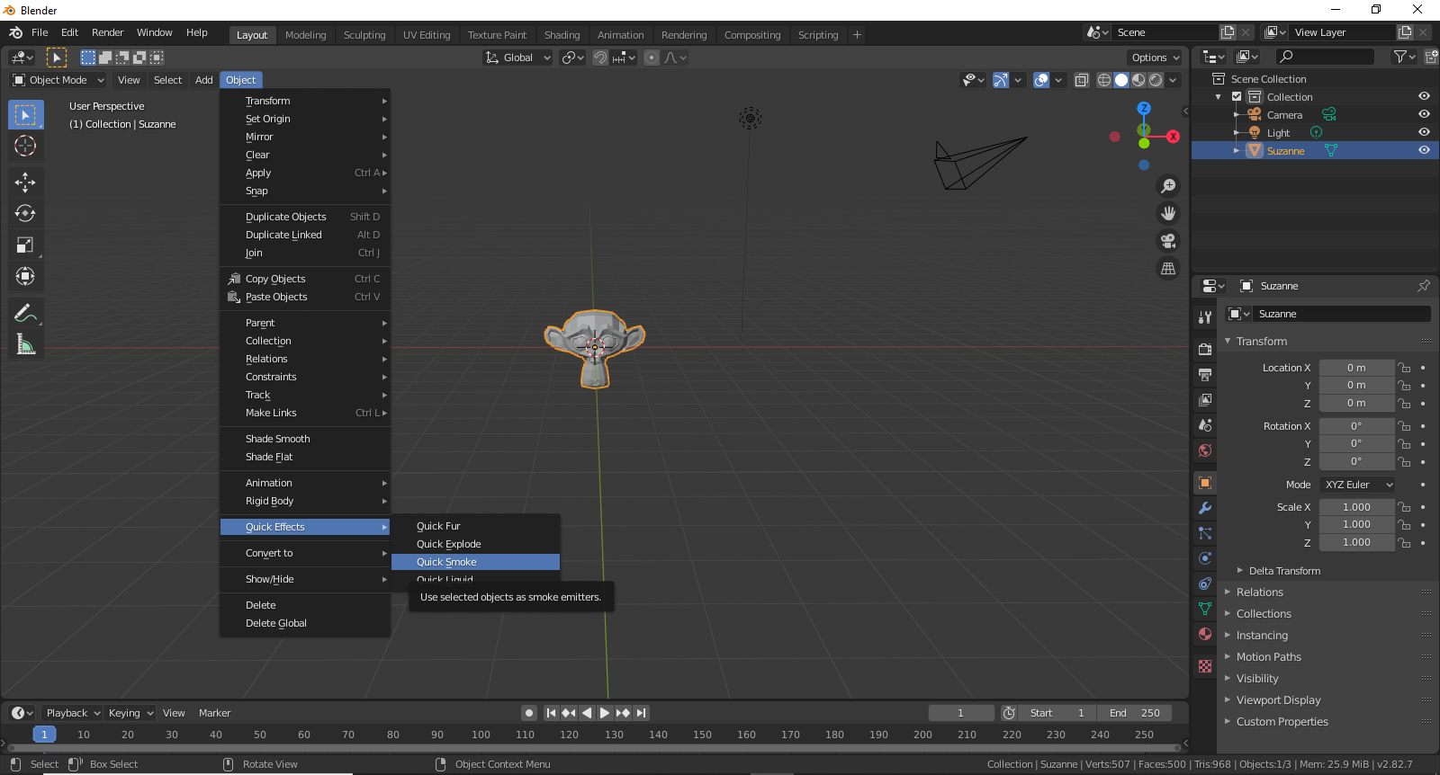Open the Scene properties tab
The height and width of the screenshot is (775, 1440).
pos(1205,424)
